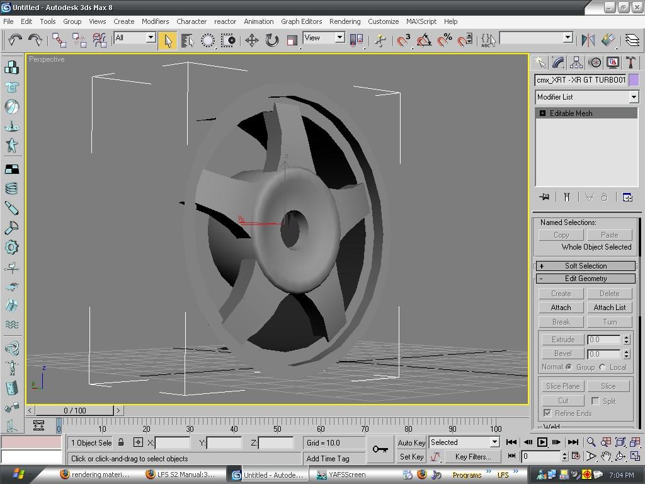The width and height of the screenshot is (645, 484).
Task: Open the Select by Name dialog
Action: click(187, 40)
